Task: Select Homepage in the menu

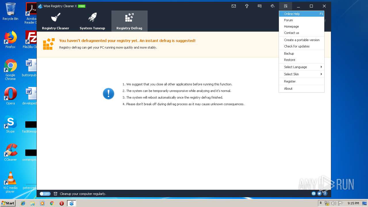Action: click(x=302, y=26)
